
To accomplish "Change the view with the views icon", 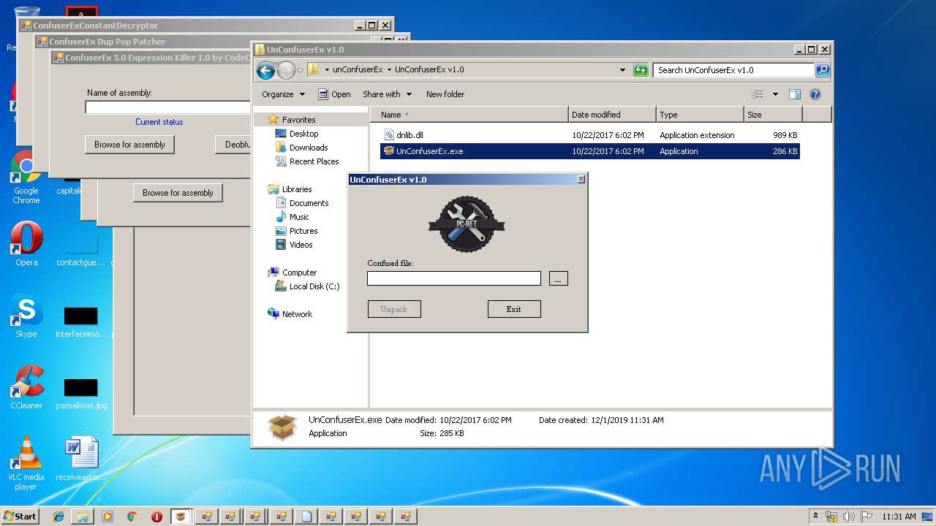I will pyautogui.click(x=758, y=94).
